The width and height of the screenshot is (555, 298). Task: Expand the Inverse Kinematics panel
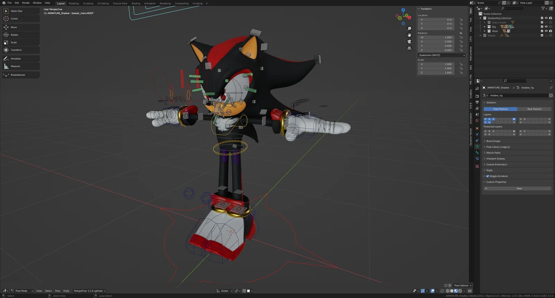517,165
